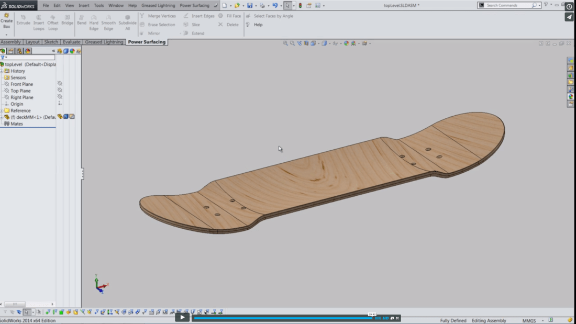Switch to the Greased Lightning tab
The width and height of the screenshot is (576, 324).
(x=104, y=42)
